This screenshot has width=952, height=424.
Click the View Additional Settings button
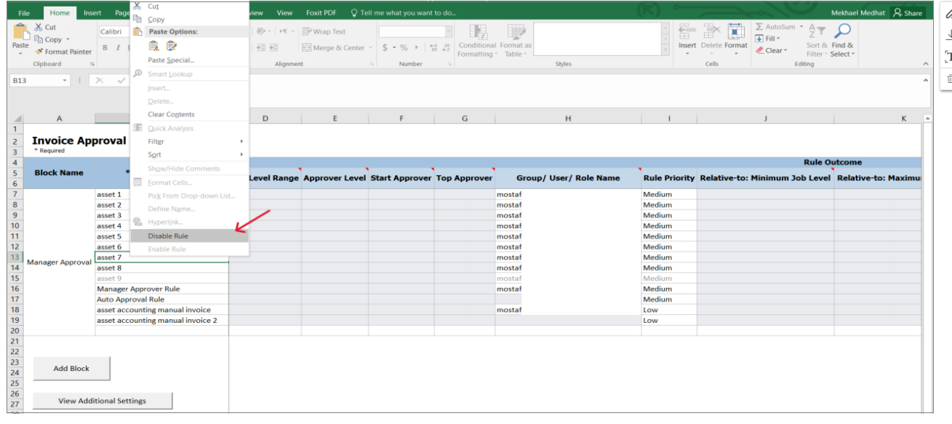pyautogui.click(x=103, y=401)
